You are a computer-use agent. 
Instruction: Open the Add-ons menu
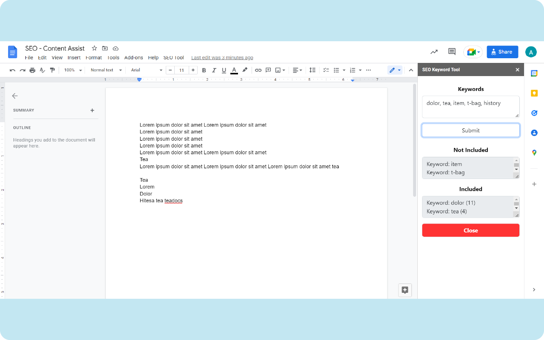(x=133, y=58)
